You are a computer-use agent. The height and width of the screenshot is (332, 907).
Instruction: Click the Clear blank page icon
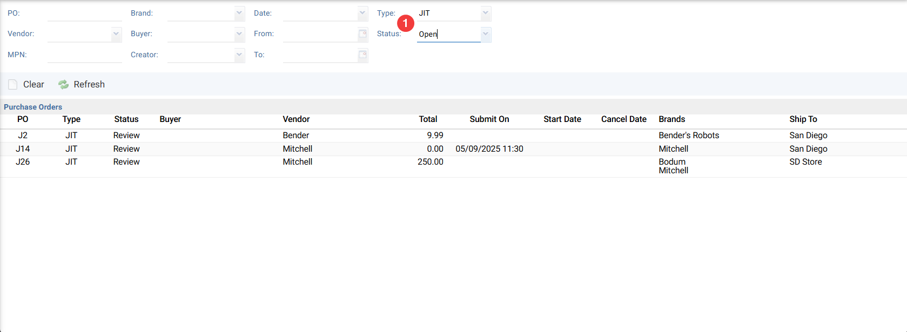click(x=13, y=85)
